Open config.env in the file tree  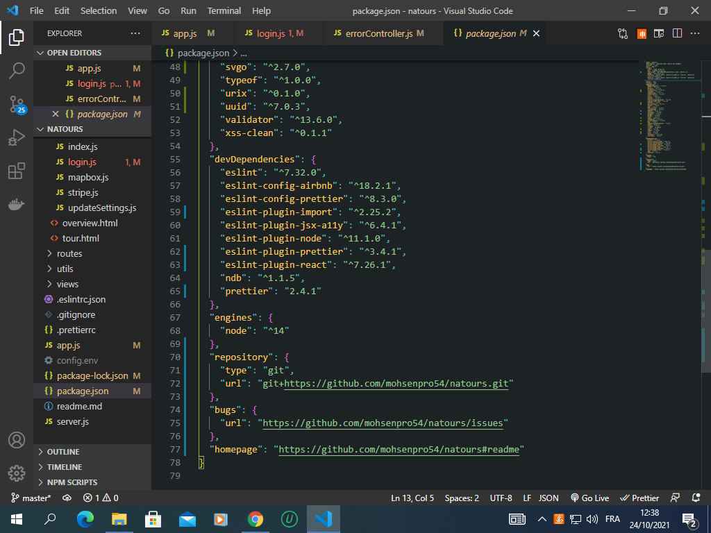(92, 361)
